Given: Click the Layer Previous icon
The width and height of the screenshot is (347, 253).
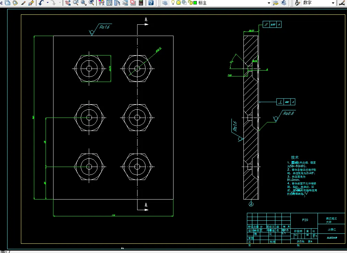Looking at the screenshot, I should coord(284,3).
